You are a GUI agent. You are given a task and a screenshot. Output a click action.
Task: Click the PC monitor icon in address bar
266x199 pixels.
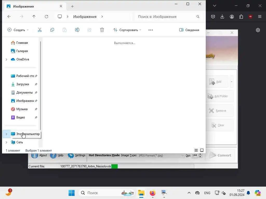pos(60,17)
